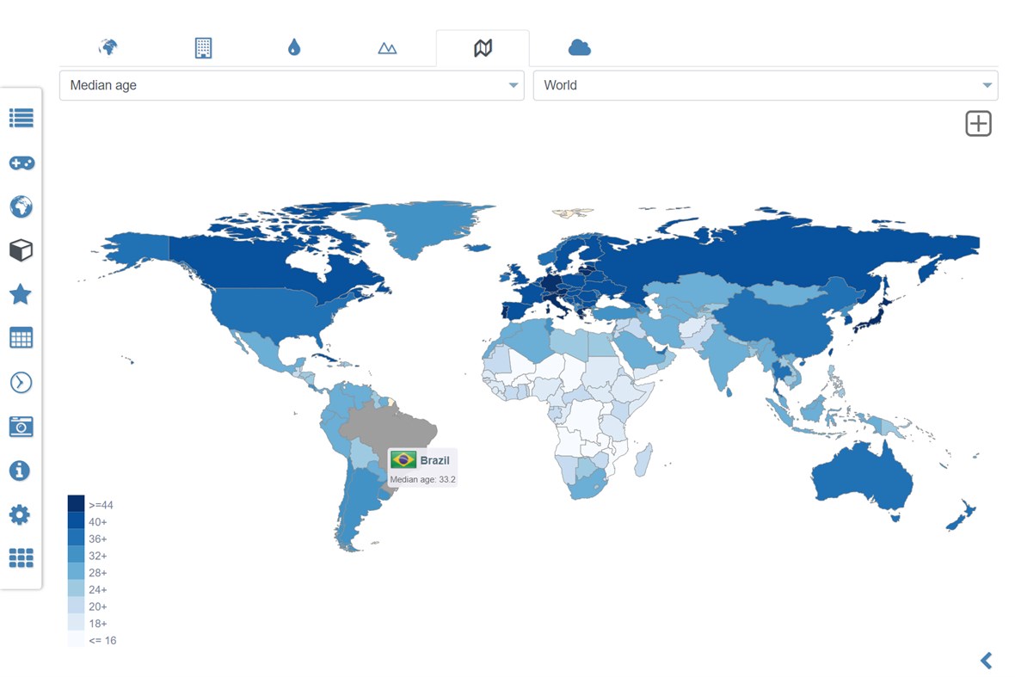The image size is (1015, 677).
Task: Open the 3D cube view from the sidebar
Action: [21, 250]
